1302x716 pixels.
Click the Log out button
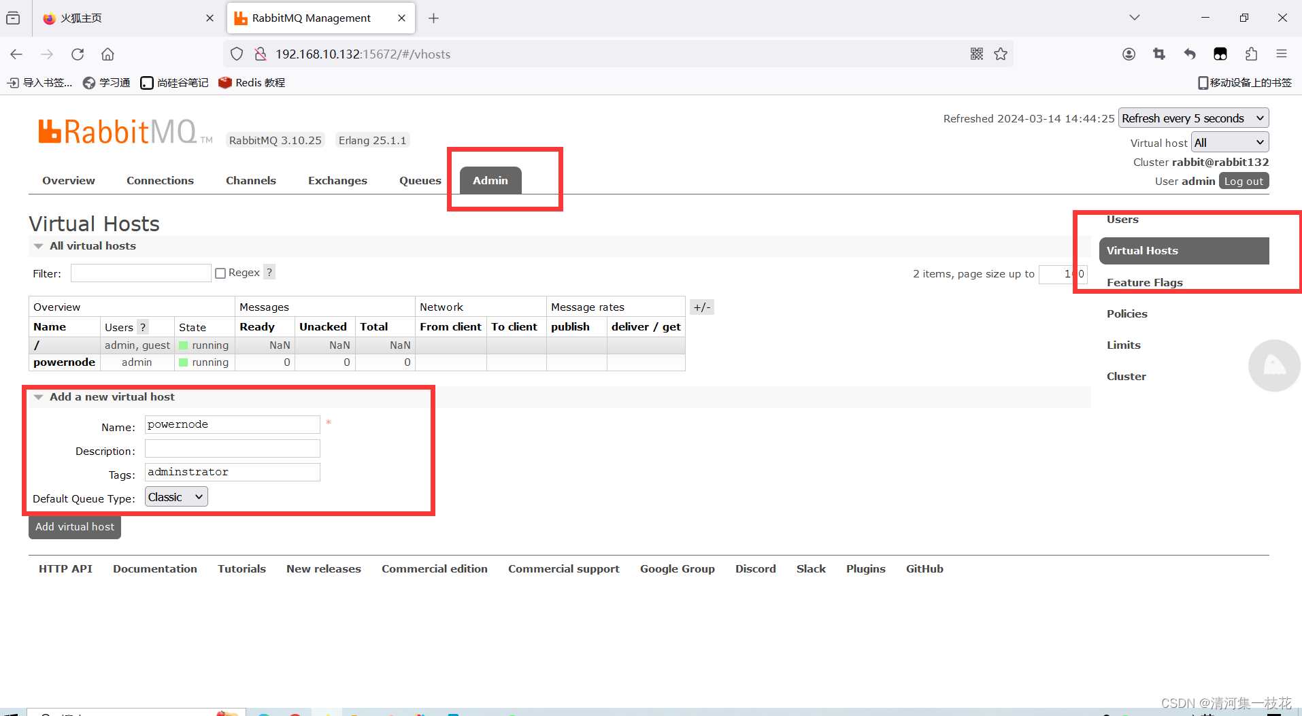[1243, 182]
